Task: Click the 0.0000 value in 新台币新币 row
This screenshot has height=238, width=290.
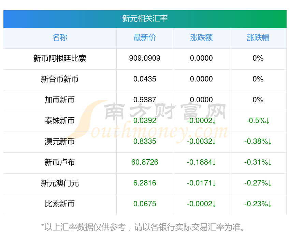Action: pos(201,79)
